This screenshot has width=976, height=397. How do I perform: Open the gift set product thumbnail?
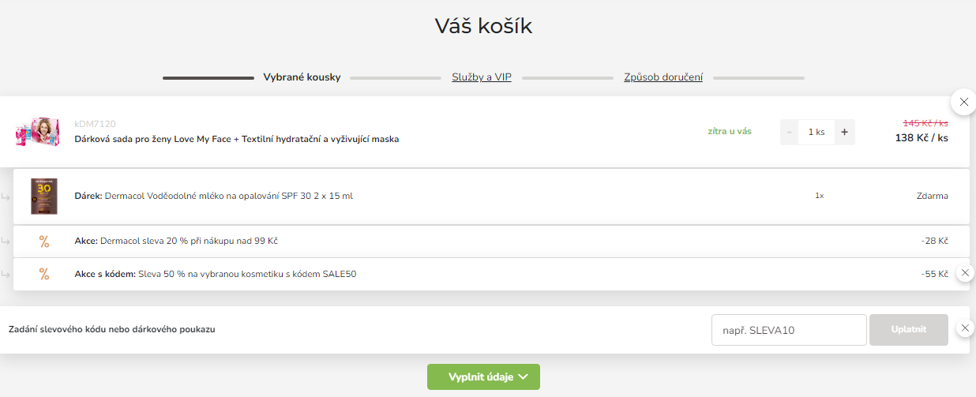click(36, 131)
